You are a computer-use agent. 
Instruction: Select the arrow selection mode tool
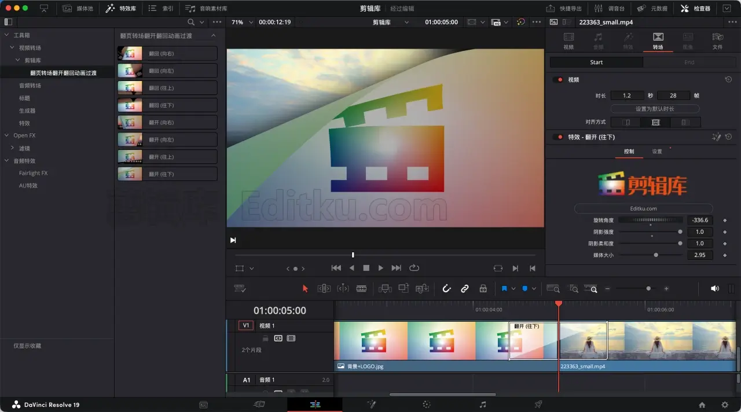pyautogui.click(x=305, y=288)
